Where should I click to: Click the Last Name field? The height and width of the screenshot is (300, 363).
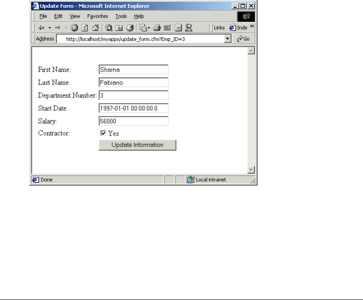point(133,82)
